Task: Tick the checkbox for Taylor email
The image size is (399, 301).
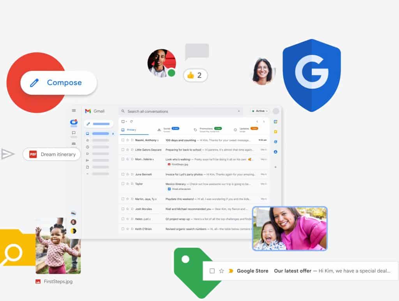Action: coord(123,184)
